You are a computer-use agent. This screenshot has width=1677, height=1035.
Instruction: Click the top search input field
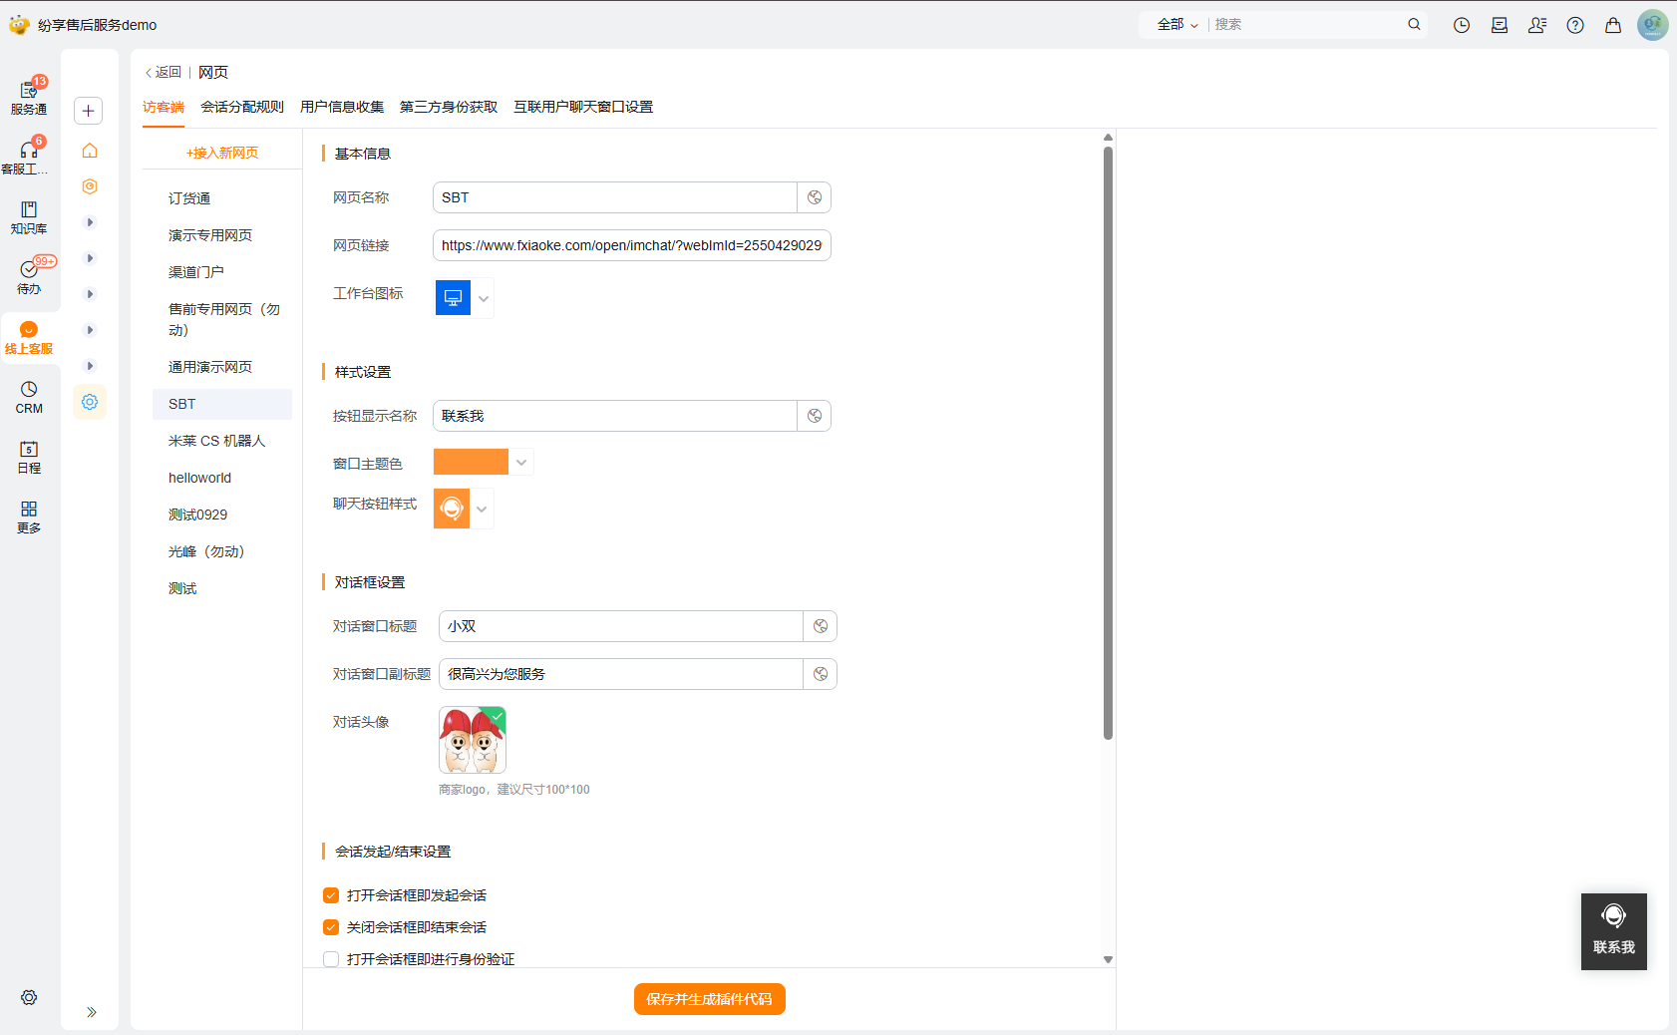point(1306,25)
